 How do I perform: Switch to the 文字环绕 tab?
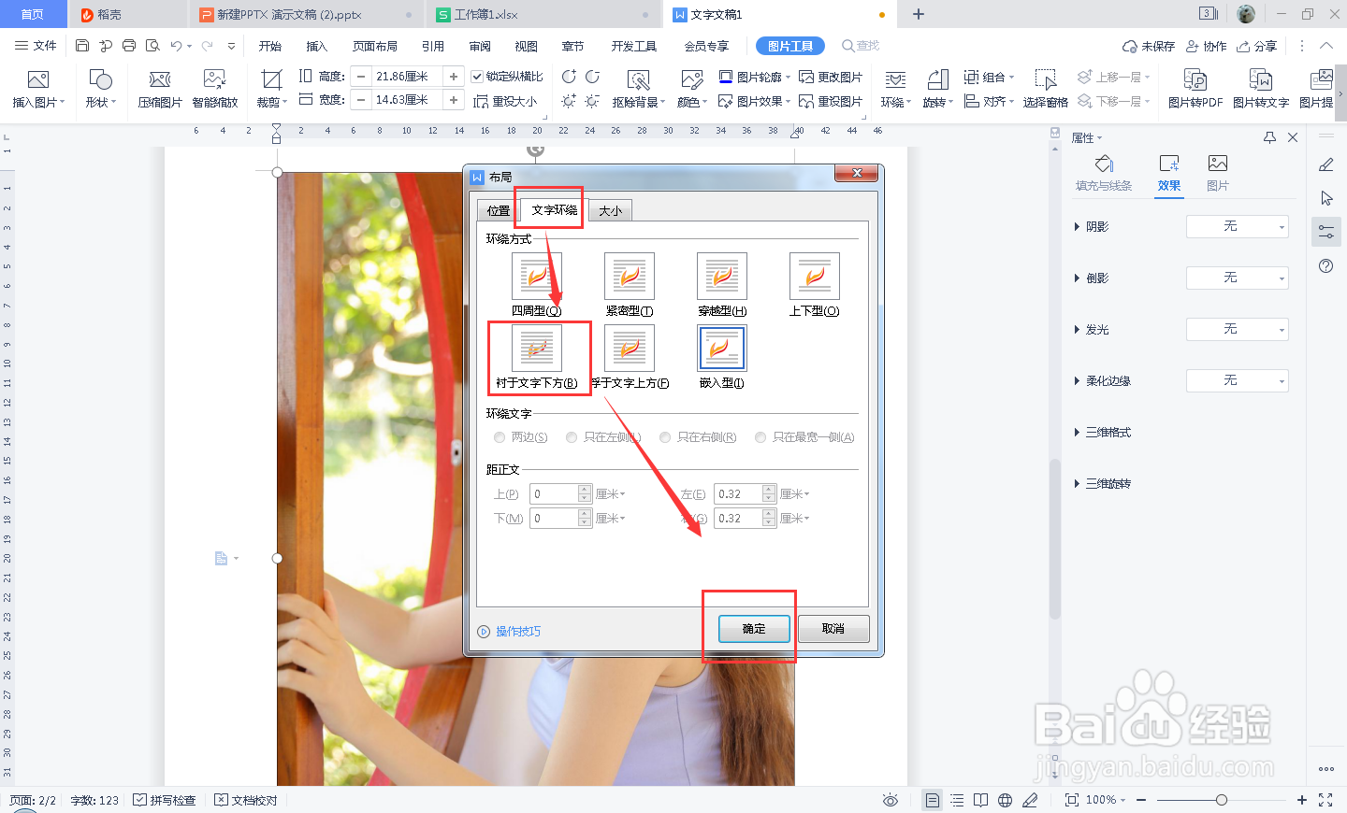[554, 209]
